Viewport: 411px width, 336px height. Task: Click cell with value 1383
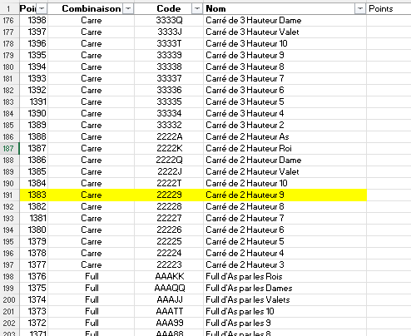point(34,195)
